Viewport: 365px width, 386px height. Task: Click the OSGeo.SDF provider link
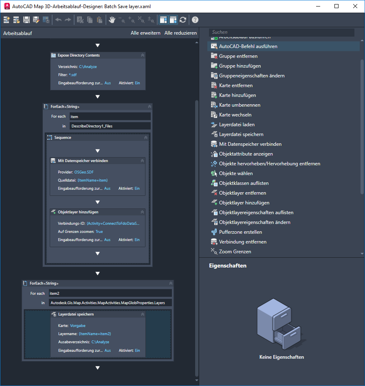84,172
